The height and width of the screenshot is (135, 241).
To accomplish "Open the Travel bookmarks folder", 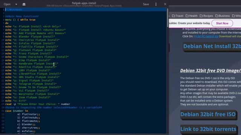I will pyautogui.click(x=177, y=16).
